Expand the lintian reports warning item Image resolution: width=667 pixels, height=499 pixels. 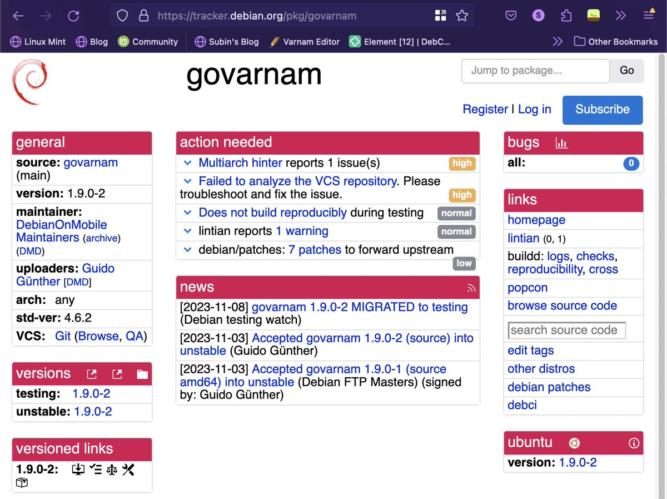pyautogui.click(x=187, y=231)
